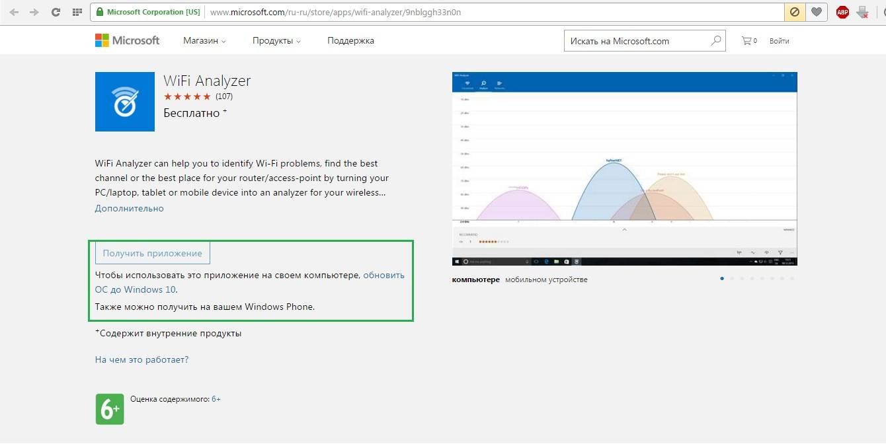The image size is (886, 444).
Task: Expand the Продукты dropdown menu
Action: tap(276, 40)
